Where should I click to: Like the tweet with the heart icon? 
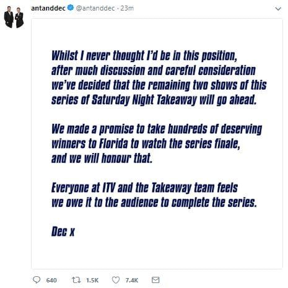point(116,280)
